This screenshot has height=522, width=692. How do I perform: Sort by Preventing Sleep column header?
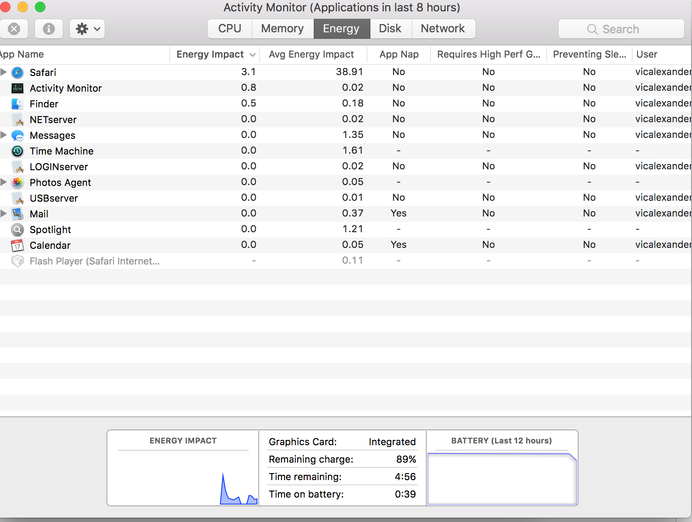[589, 55]
